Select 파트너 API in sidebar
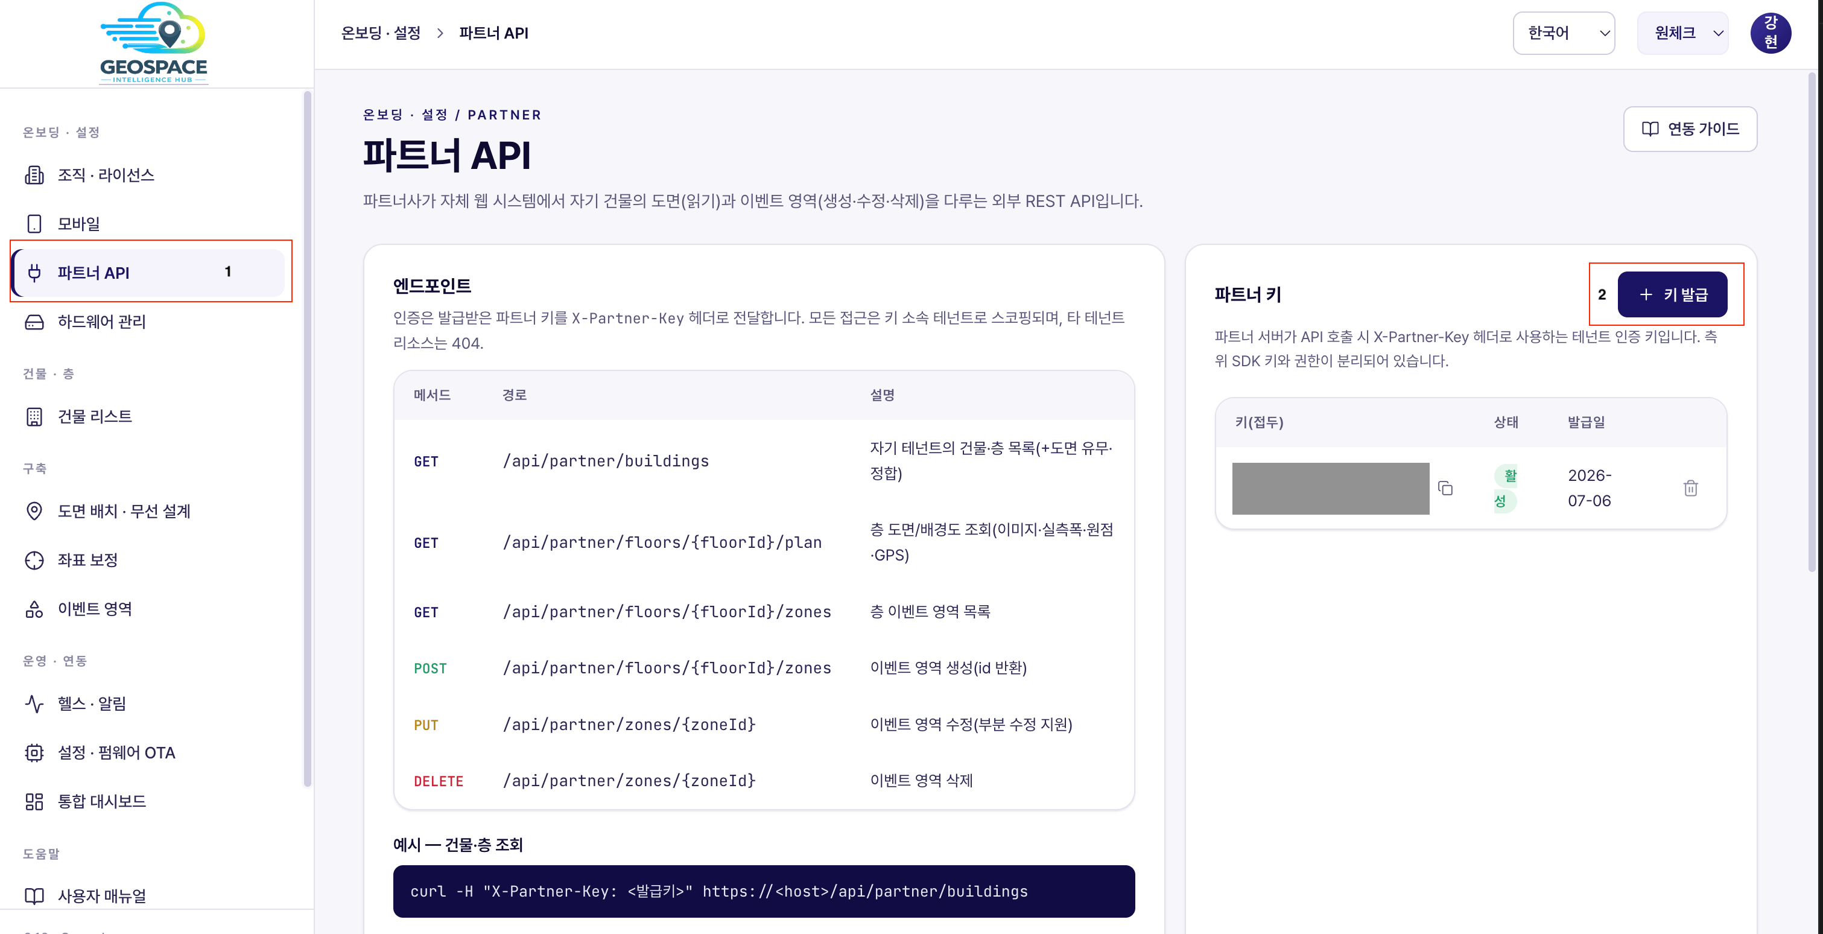Viewport: 1823px width, 934px height. coord(148,273)
